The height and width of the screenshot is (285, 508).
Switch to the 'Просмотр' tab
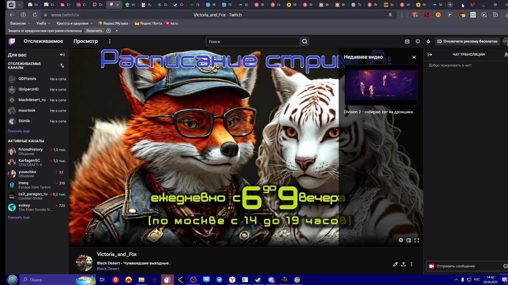[x=85, y=41]
